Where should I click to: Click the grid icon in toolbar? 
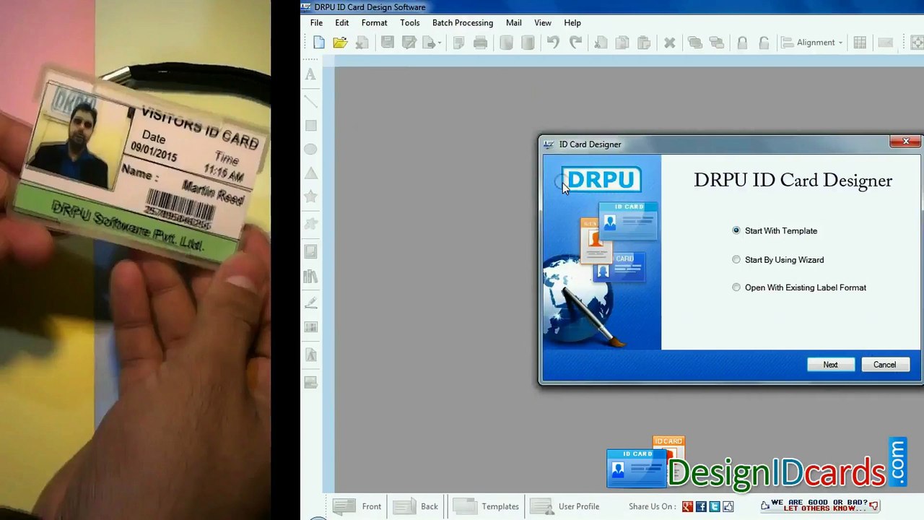click(x=860, y=43)
